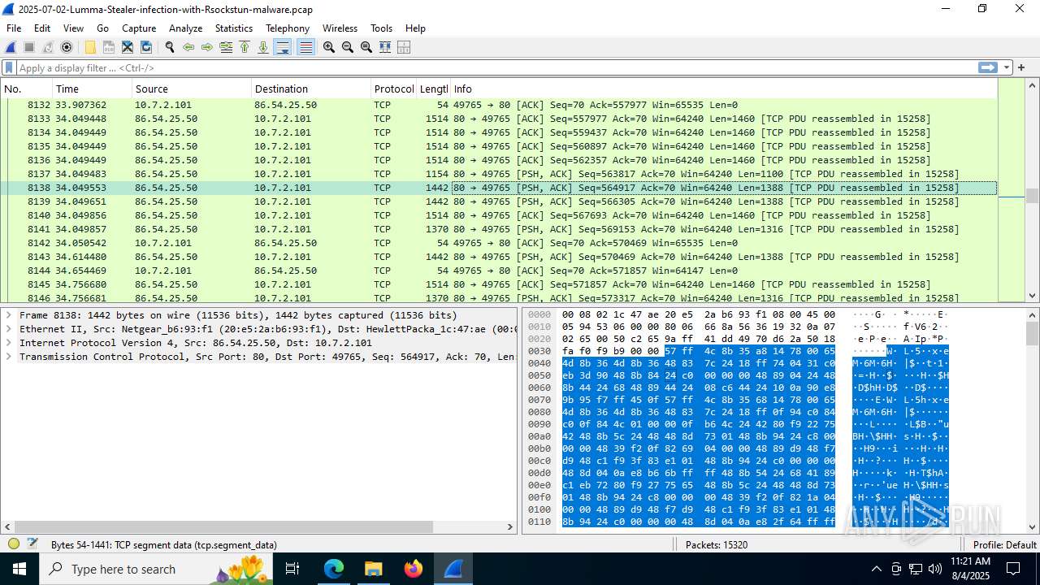This screenshot has height=585, width=1040.
Task: Click the Save capture file icon
Action: click(x=109, y=47)
